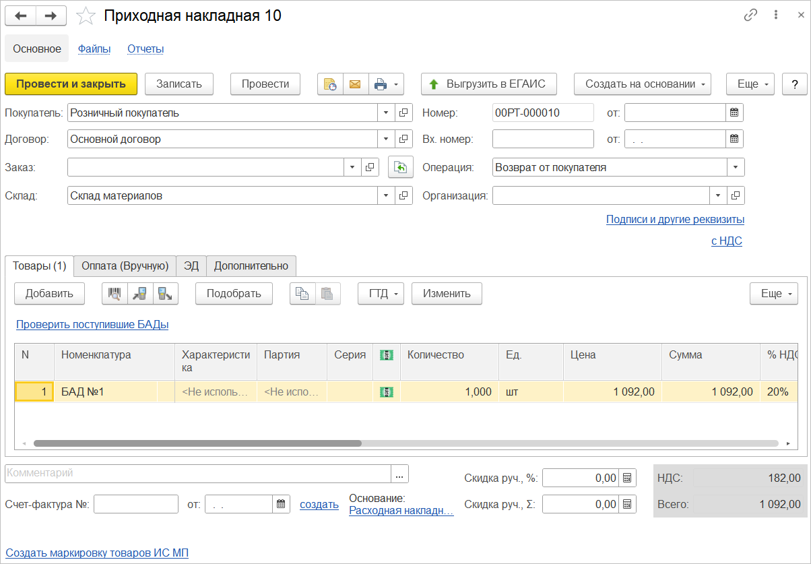Open Подписи и другие реквизиты link

coord(675,220)
